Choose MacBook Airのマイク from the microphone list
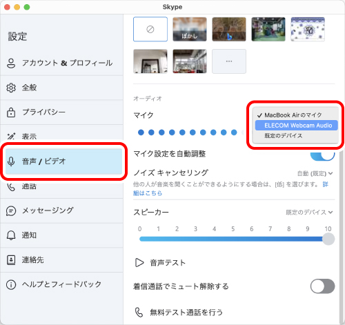The height and width of the screenshot is (325, 345). 296,115
